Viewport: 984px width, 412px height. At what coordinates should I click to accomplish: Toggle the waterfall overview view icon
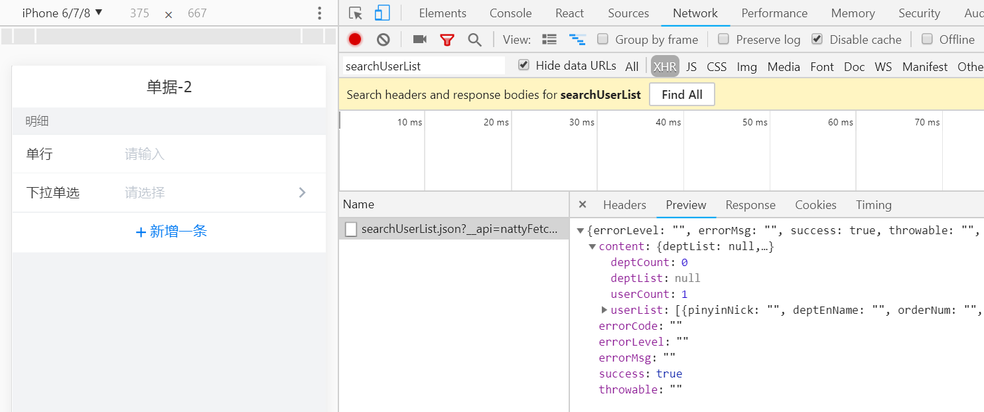pos(577,40)
